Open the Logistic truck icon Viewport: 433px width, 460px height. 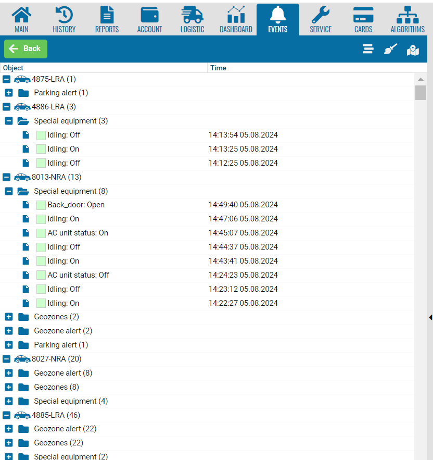pos(192,15)
